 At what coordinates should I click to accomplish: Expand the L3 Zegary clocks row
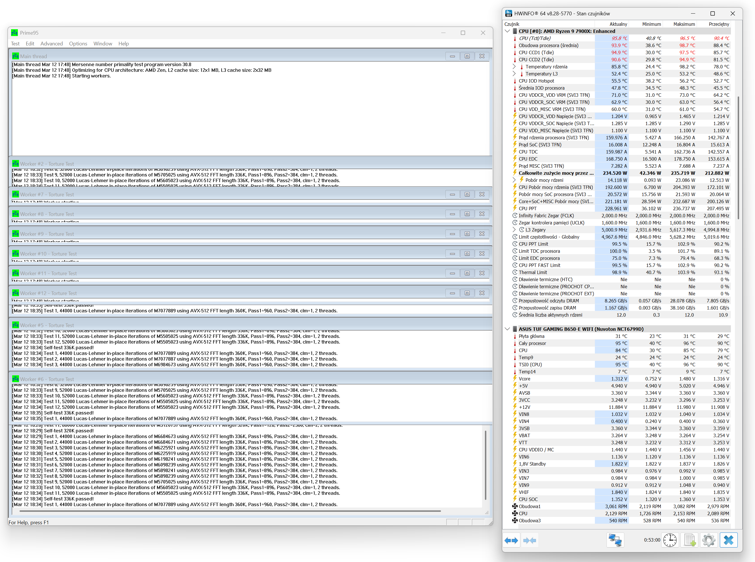click(x=514, y=230)
